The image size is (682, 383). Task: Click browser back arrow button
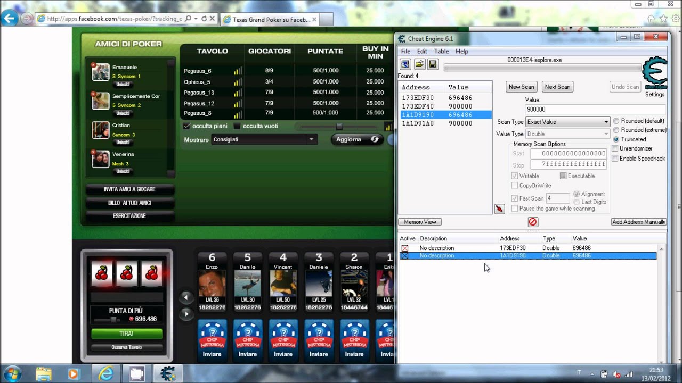pos(9,19)
